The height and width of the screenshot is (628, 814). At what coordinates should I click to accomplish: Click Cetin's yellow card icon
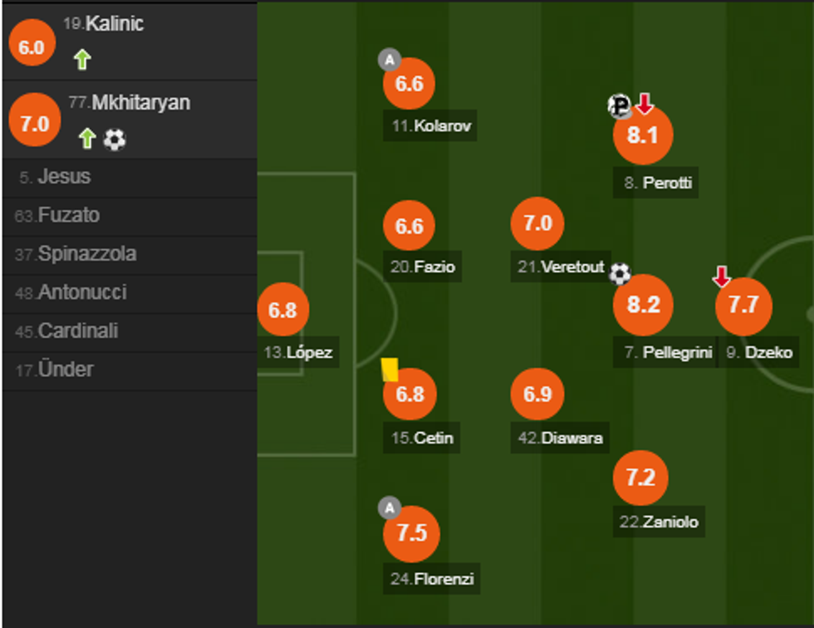click(x=390, y=369)
